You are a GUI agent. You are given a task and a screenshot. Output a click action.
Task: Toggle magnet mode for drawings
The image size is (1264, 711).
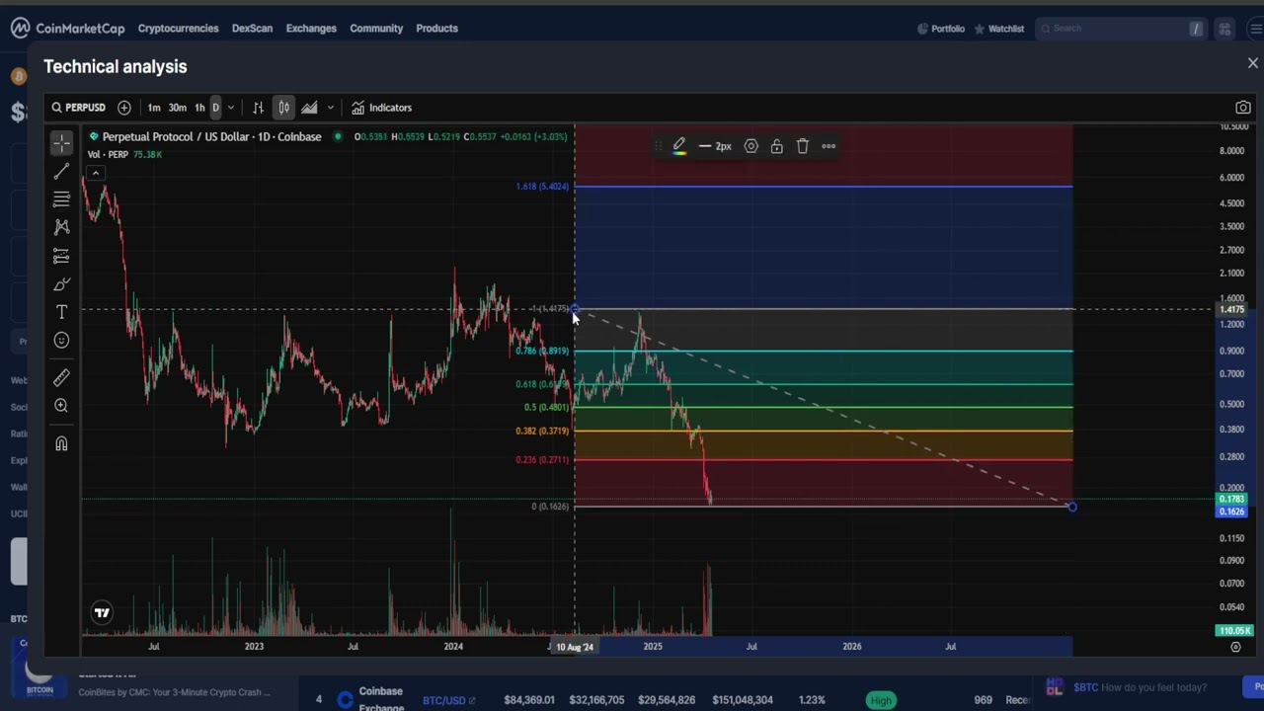[x=61, y=443]
